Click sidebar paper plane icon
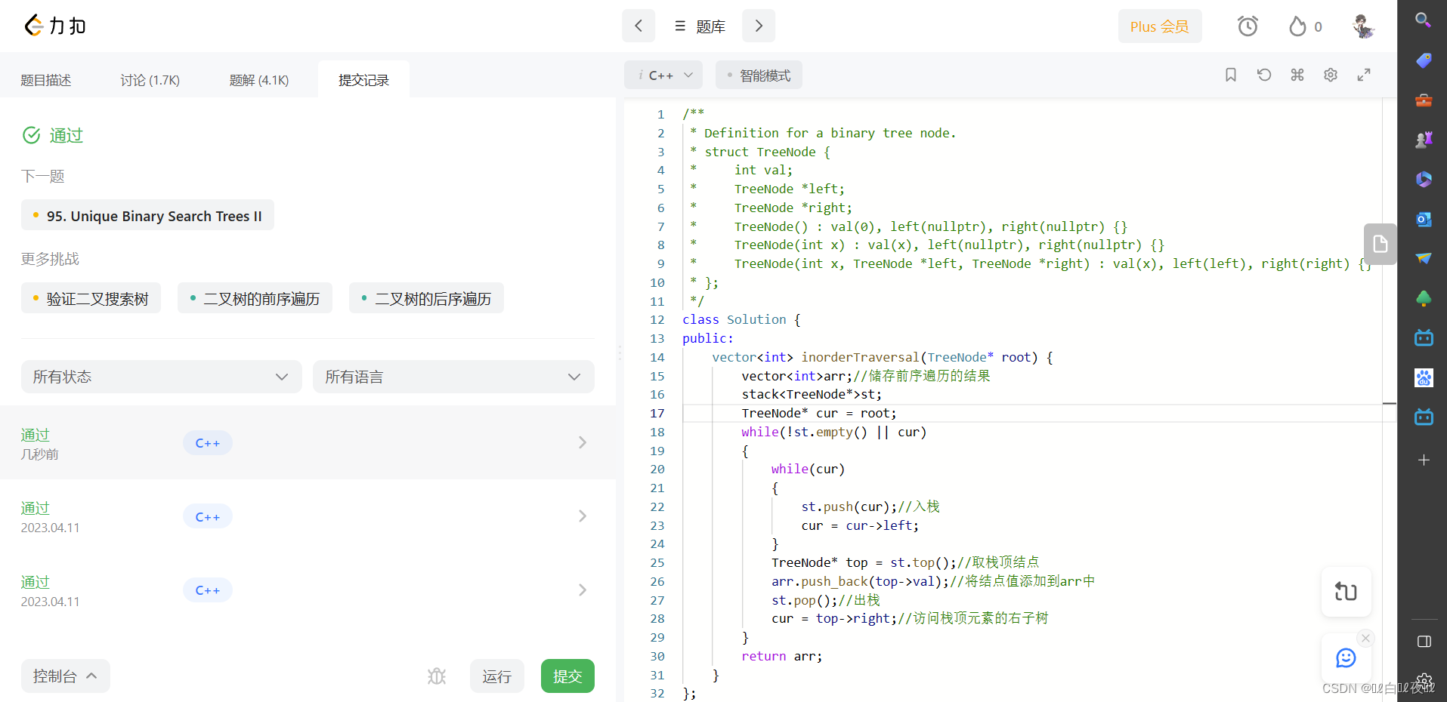The height and width of the screenshot is (702, 1447). tap(1424, 258)
